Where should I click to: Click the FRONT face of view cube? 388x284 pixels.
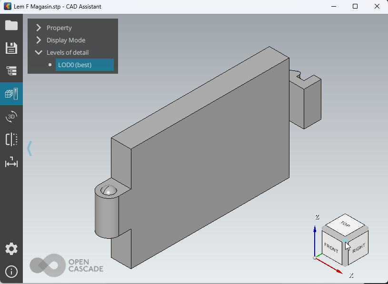pos(331,247)
